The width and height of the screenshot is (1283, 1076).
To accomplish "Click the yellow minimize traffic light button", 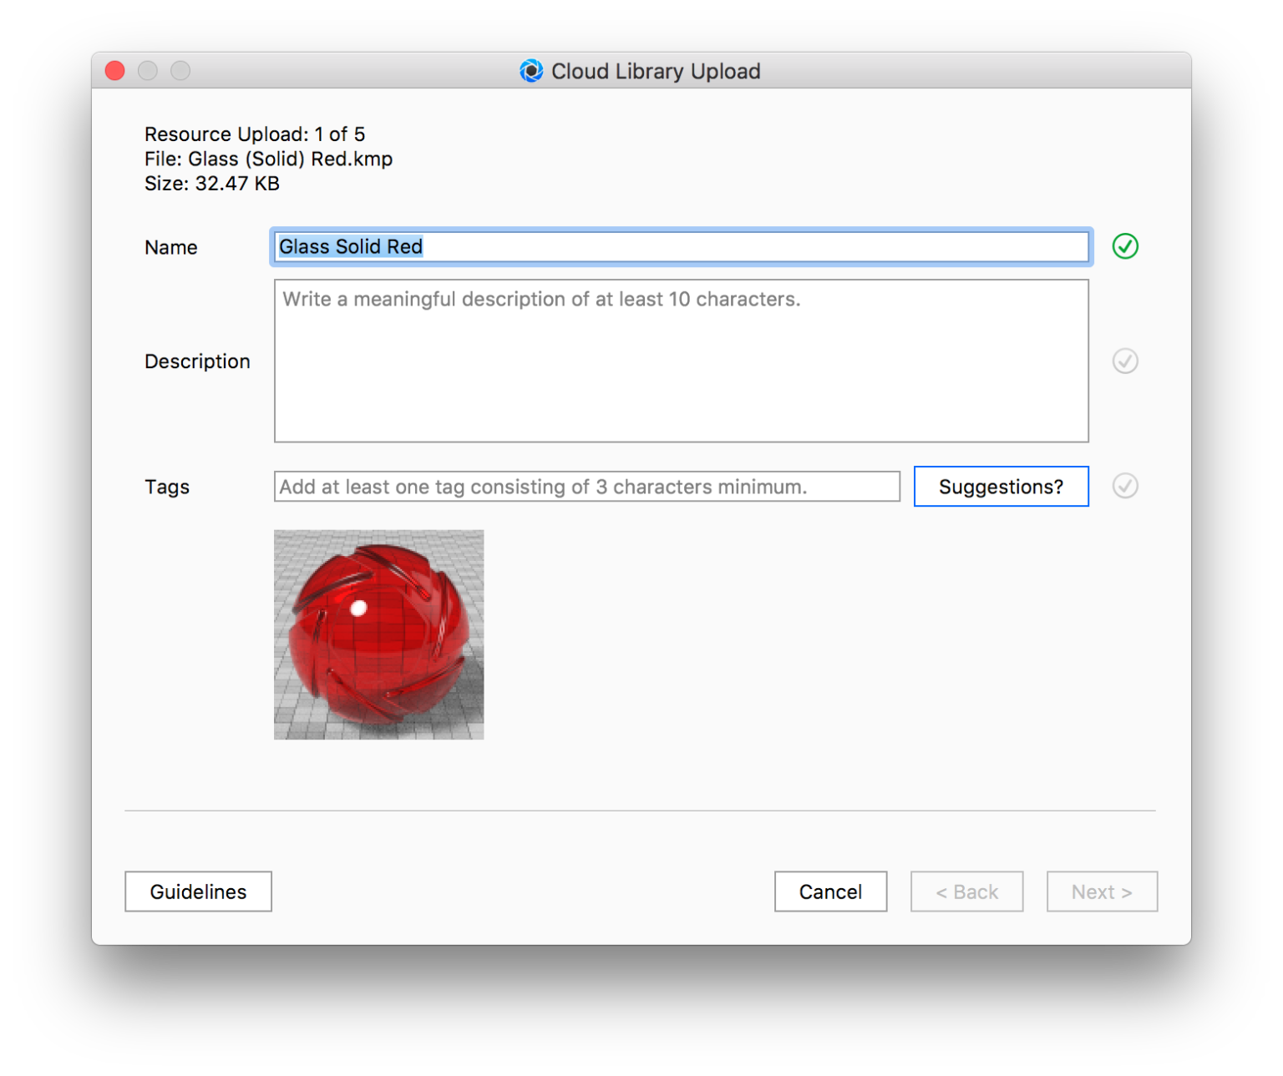I will pyautogui.click(x=148, y=70).
